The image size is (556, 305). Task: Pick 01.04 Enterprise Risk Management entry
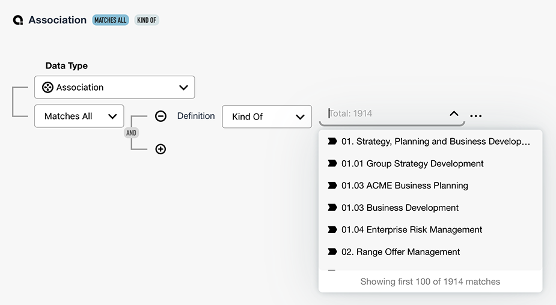pos(412,229)
